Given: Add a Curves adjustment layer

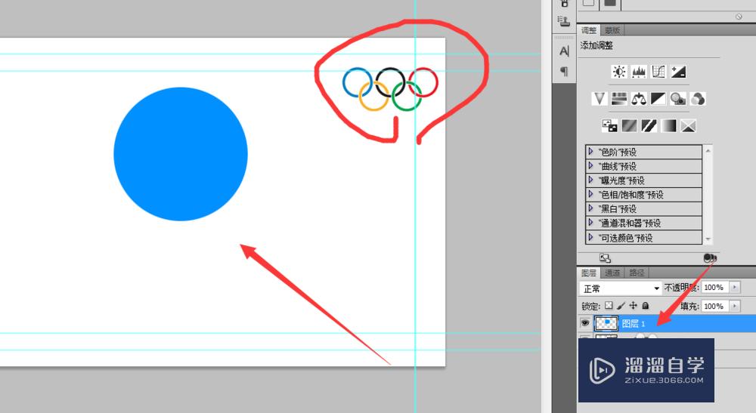Looking at the screenshot, I should pos(658,72).
